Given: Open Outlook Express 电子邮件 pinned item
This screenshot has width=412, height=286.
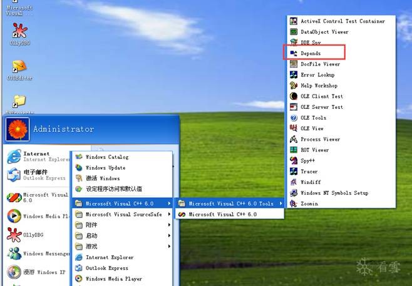Looking at the screenshot, I should (36, 175).
